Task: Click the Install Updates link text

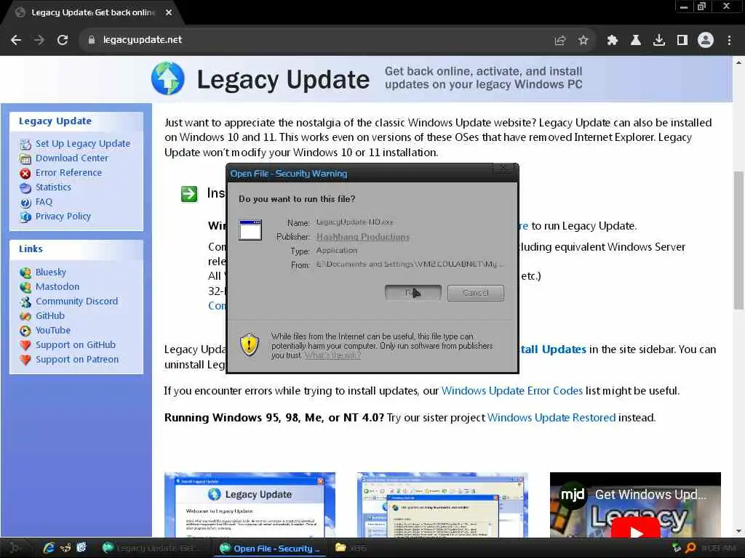Action: point(554,349)
